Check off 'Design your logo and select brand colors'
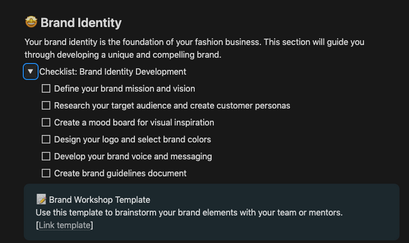 46,139
